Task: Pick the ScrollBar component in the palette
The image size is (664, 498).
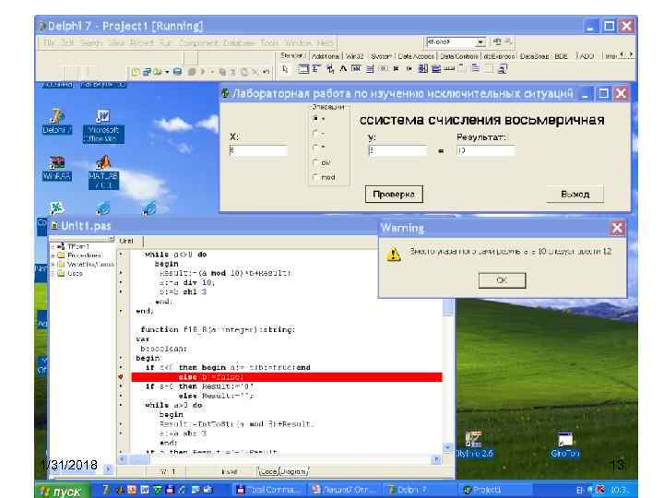Action: [x=449, y=68]
